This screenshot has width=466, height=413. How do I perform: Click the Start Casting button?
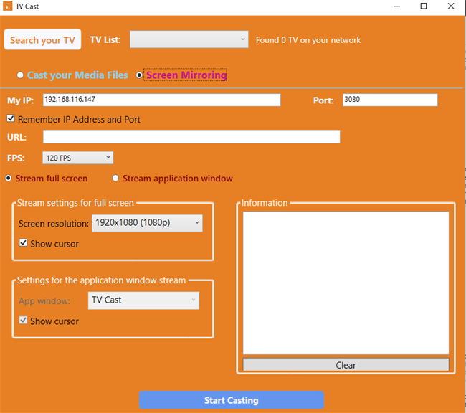point(232,400)
